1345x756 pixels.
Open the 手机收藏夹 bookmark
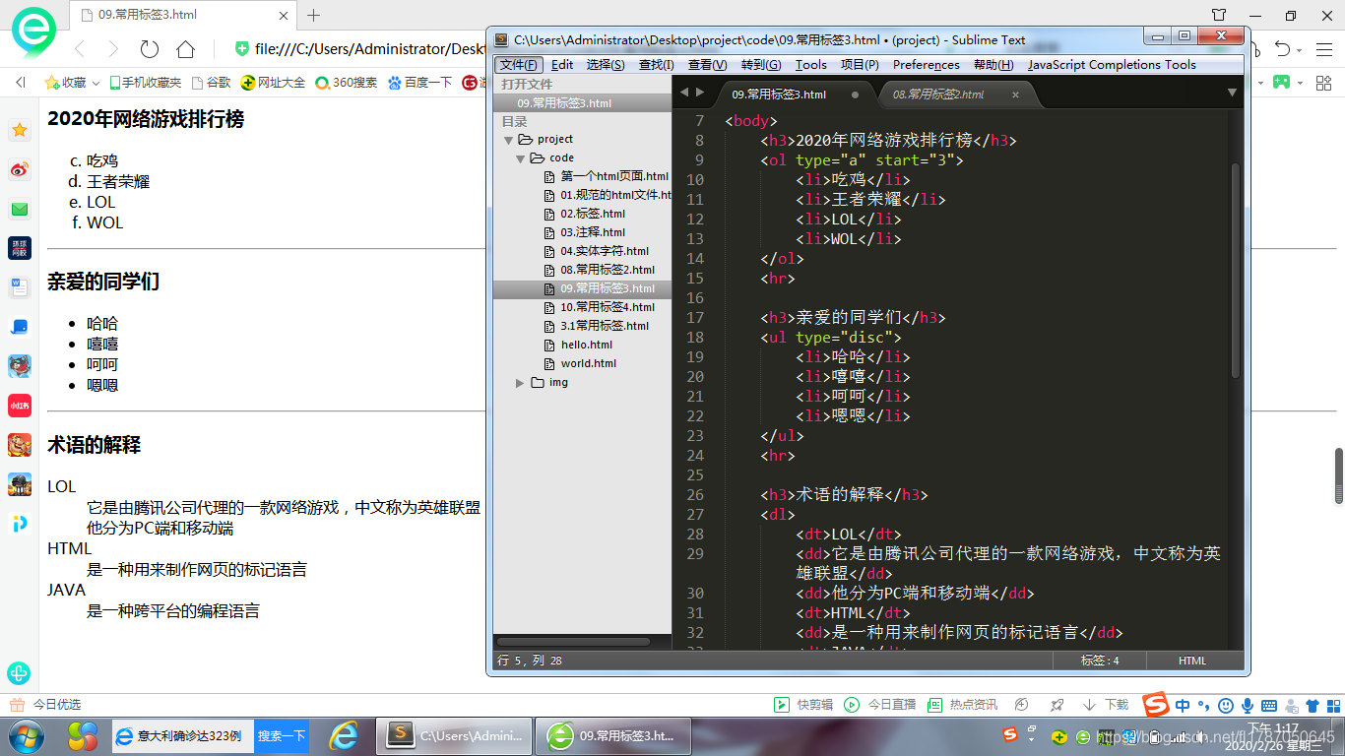click(x=145, y=83)
